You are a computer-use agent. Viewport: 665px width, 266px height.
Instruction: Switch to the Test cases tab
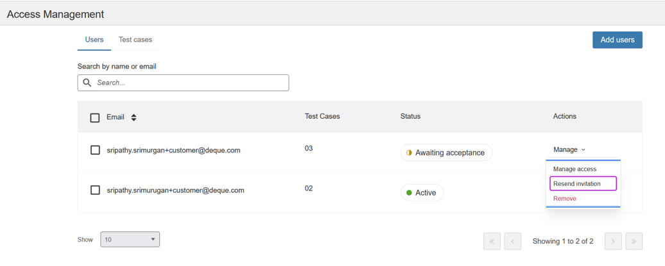135,40
